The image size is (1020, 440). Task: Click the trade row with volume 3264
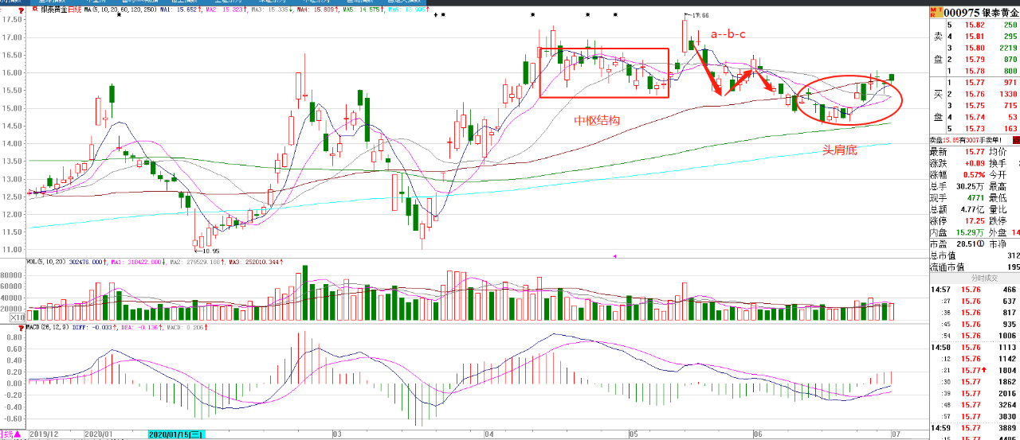[x=975, y=405]
